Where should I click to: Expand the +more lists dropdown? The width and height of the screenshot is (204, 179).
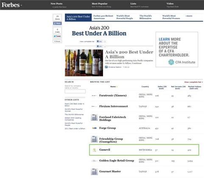point(189,16)
